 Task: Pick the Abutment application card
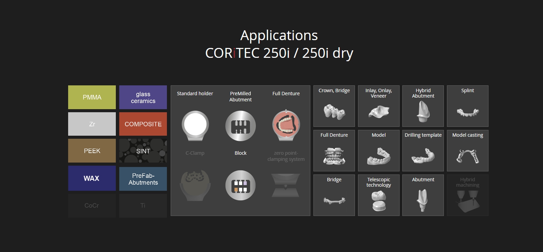point(423,195)
